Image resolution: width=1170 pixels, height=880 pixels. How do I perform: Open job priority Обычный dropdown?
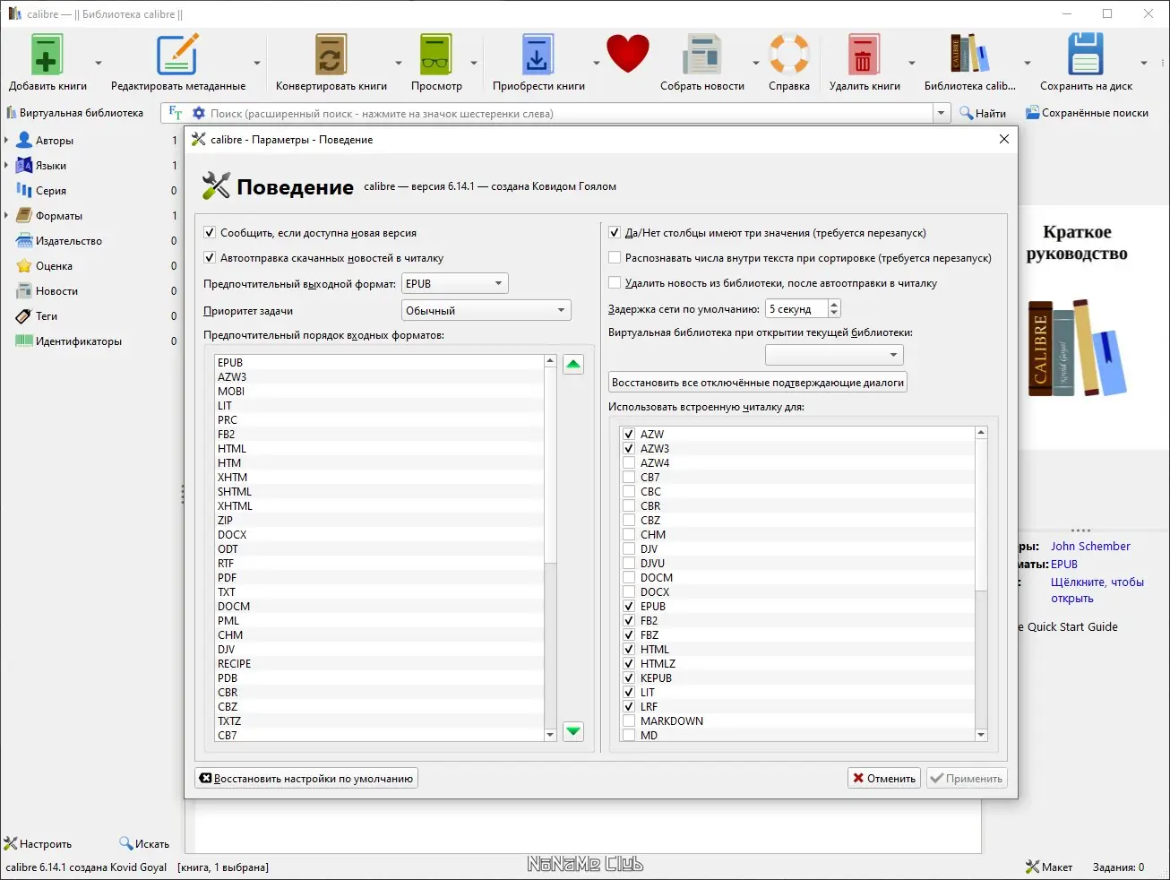tap(486, 311)
